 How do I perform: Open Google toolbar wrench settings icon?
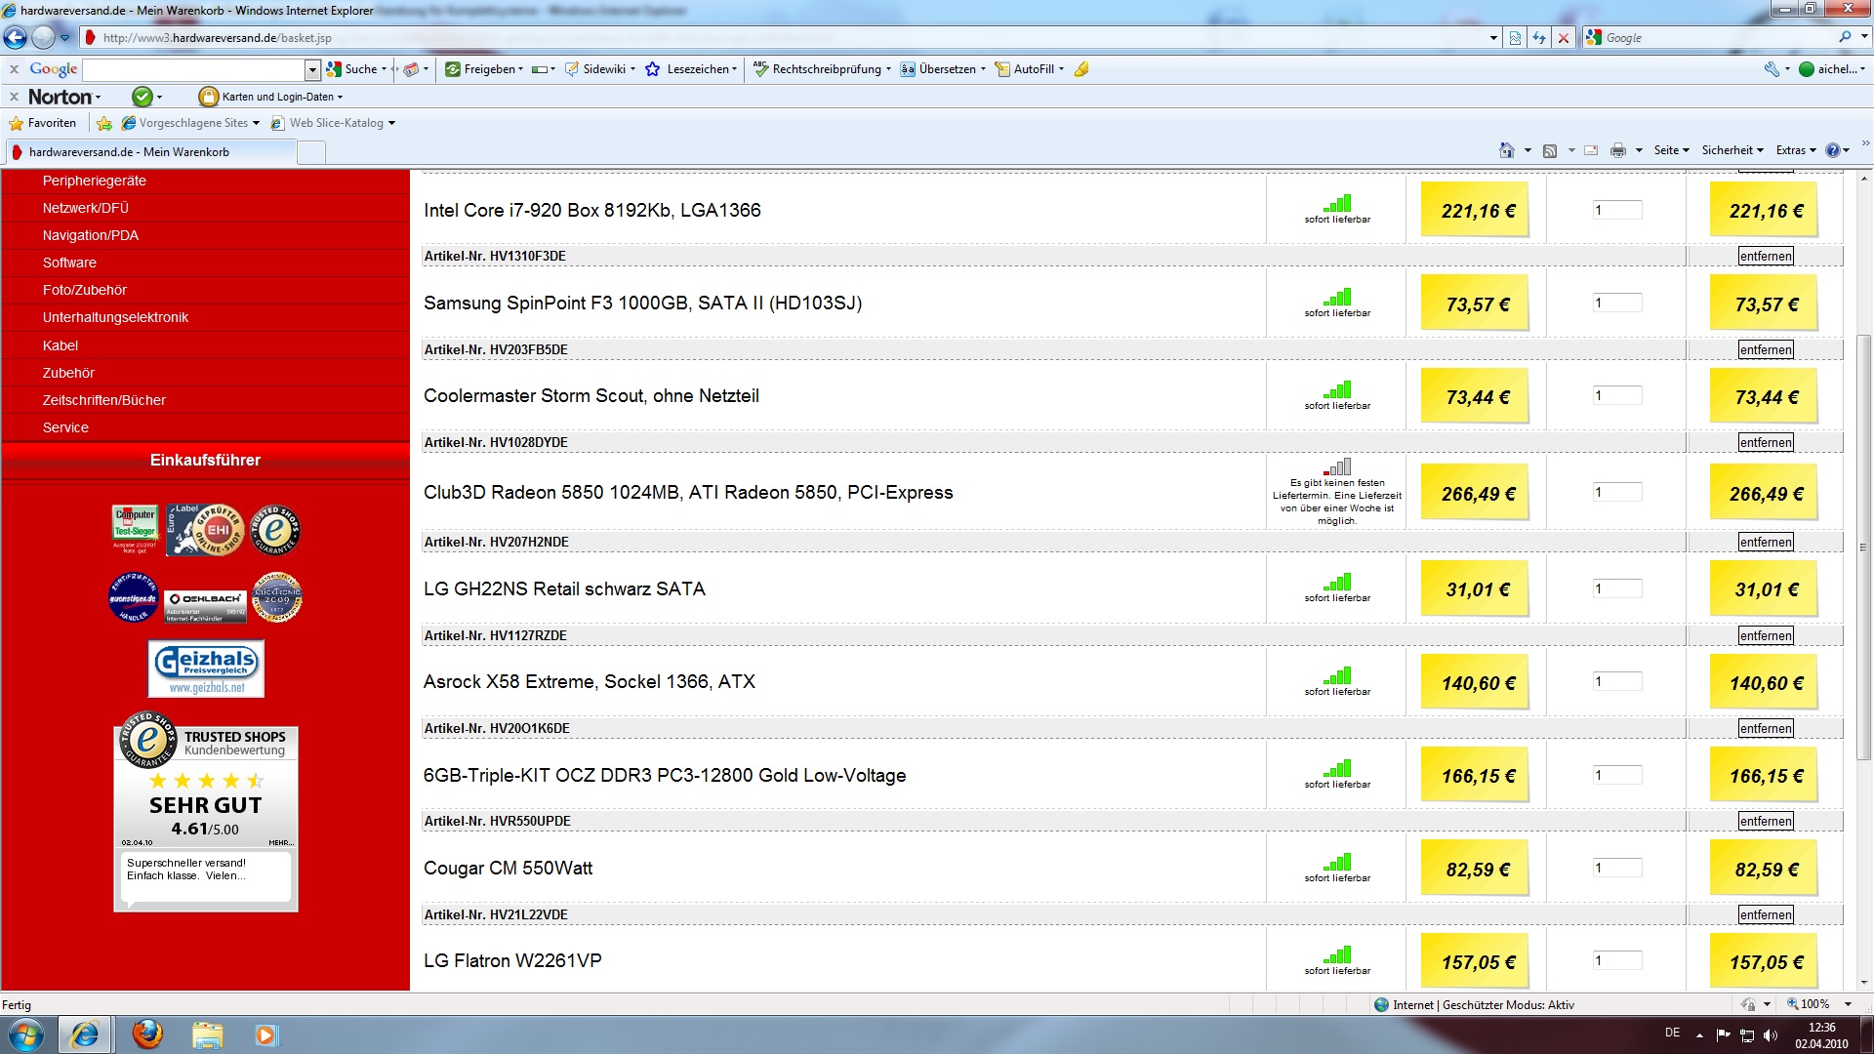[1772, 69]
